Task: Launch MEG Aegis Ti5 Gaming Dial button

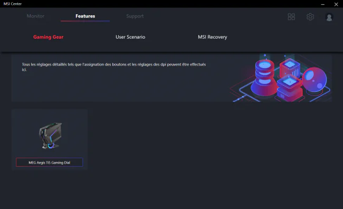Action: tap(50, 163)
